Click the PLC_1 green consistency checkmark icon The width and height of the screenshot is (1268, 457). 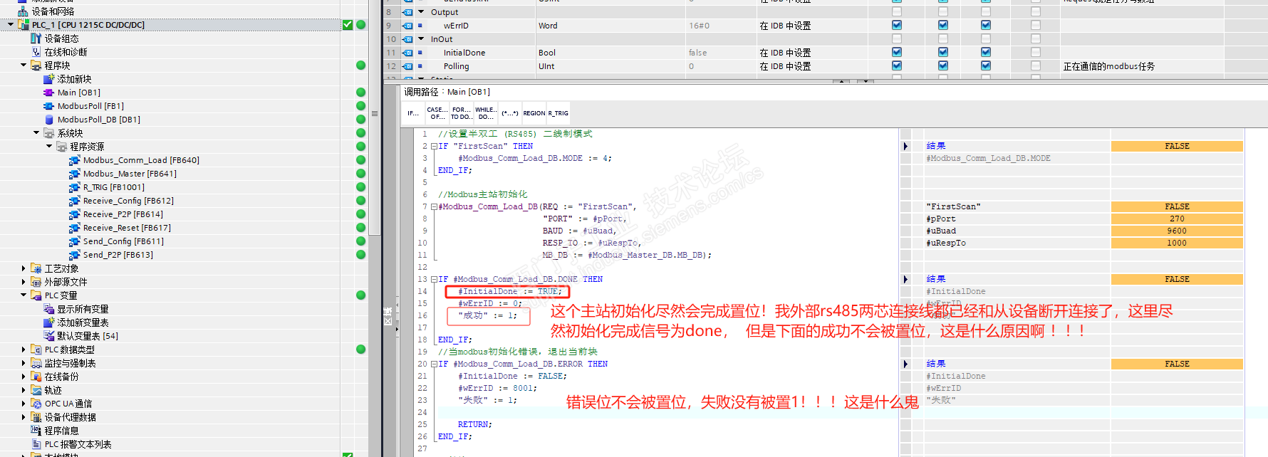(348, 25)
